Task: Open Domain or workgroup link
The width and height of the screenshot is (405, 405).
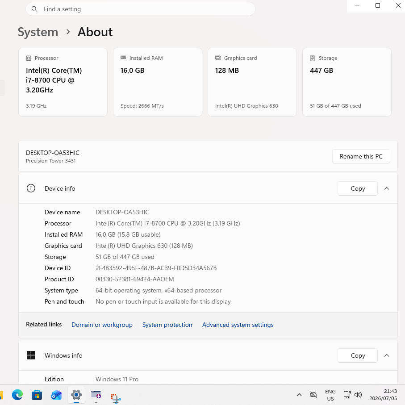Action: pos(102,325)
